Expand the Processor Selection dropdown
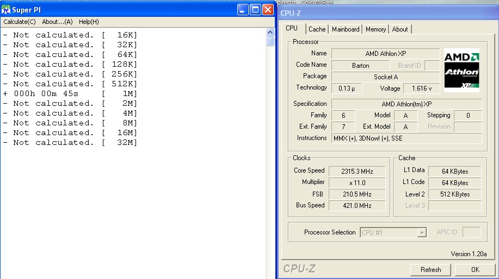The width and height of the screenshot is (499, 279). (x=421, y=232)
